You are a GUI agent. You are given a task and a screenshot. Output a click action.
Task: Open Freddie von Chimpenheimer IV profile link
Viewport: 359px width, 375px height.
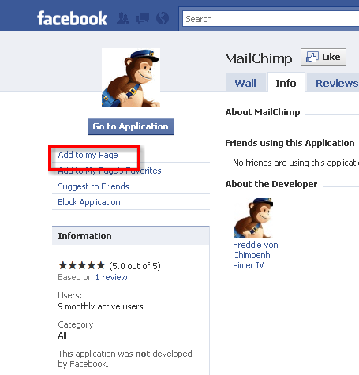tap(256, 255)
